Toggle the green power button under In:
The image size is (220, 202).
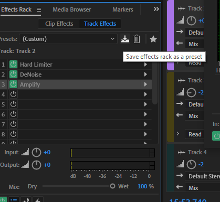coord(216,136)
